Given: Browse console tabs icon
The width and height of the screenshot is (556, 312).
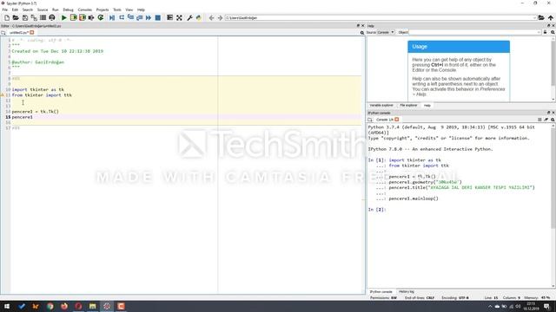Looking at the screenshot, I should 370,120.
